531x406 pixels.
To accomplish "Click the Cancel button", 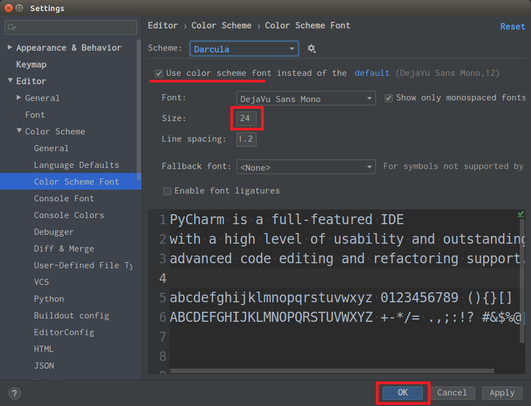I will (452, 393).
